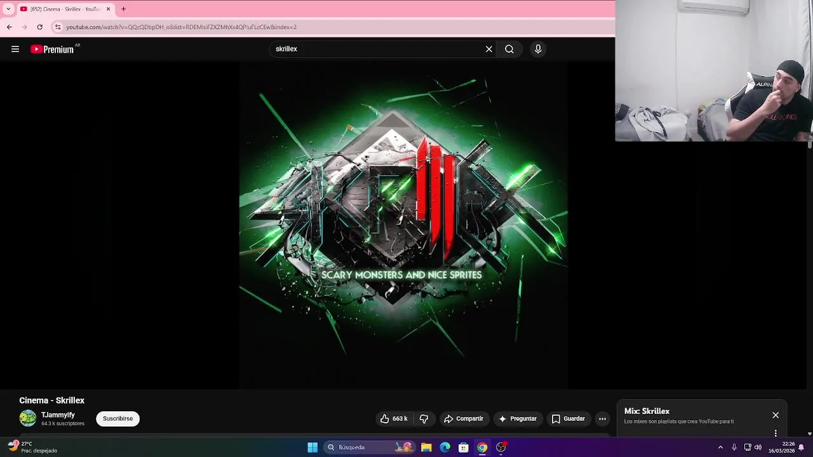Viewport: 813px width, 457px height.
Task: View site information icon in address bar
Action: pos(58,27)
